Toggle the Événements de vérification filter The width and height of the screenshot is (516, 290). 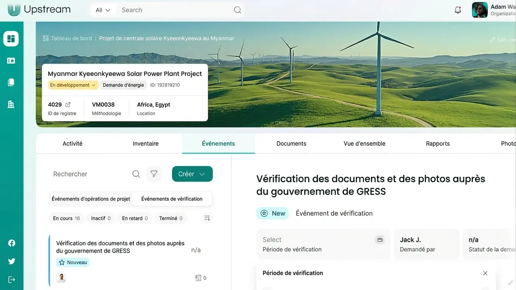coord(172,198)
